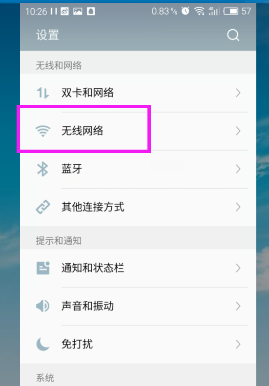This screenshot has height=386, width=269.
Task: Tap the Weibo icon in status bar
Action: [64, 11]
